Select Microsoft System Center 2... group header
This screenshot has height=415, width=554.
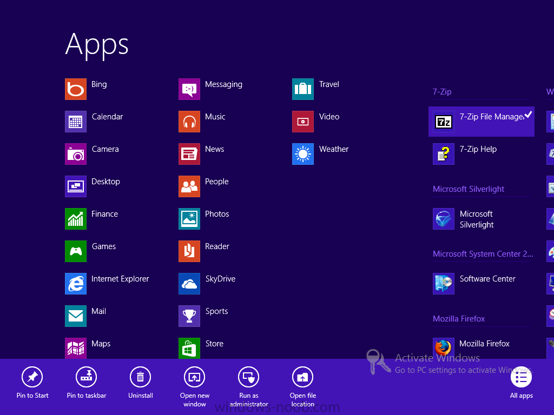[483, 254]
